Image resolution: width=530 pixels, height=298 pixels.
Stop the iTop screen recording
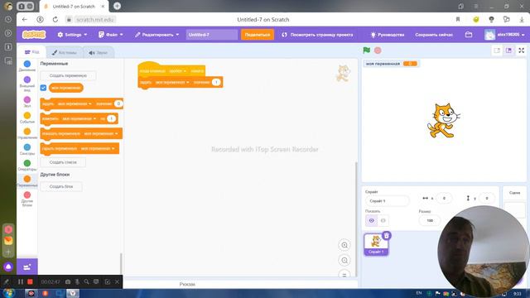coord(30,281)
